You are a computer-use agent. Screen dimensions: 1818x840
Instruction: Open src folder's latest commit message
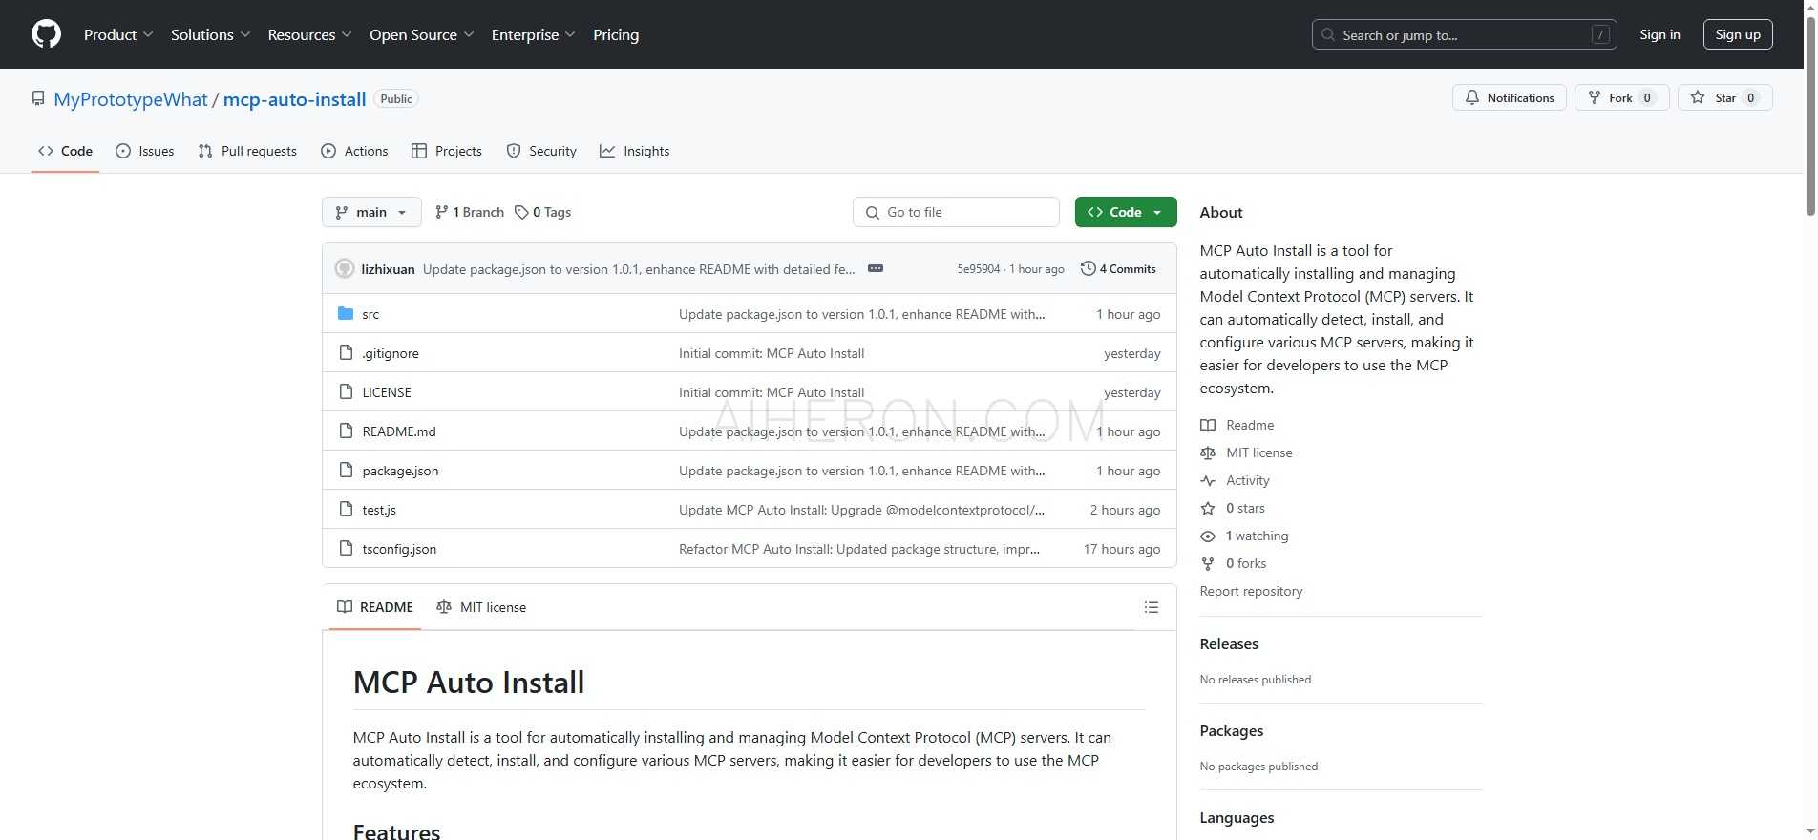pos(861,314)
